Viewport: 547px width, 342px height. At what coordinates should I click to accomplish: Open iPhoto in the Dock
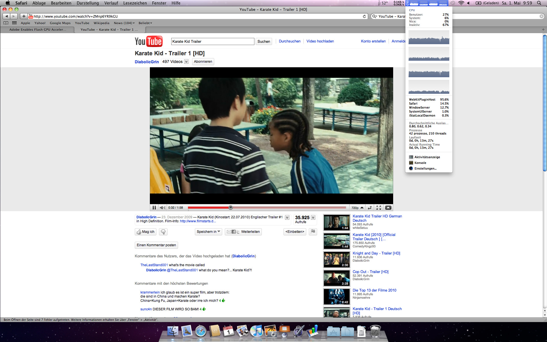pos(270,331)
